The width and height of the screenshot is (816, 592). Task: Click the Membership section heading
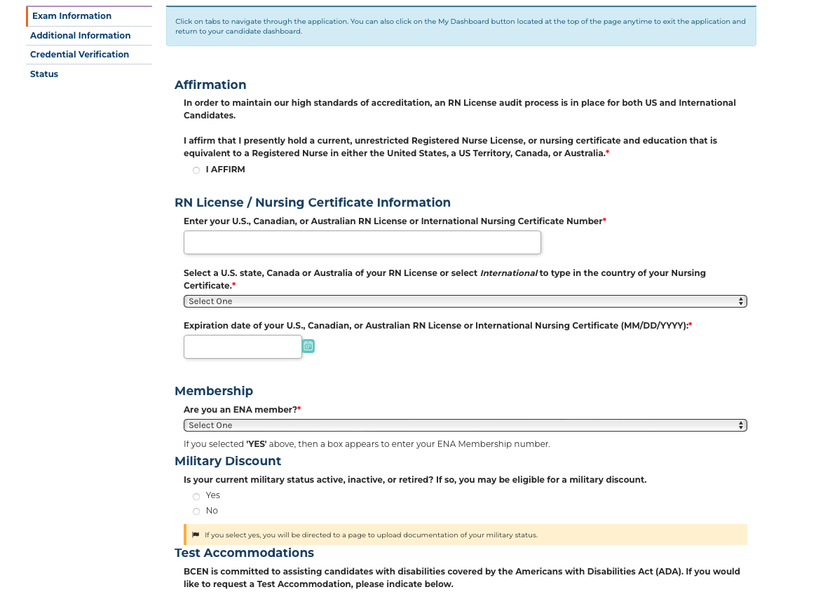pos(214,391)
